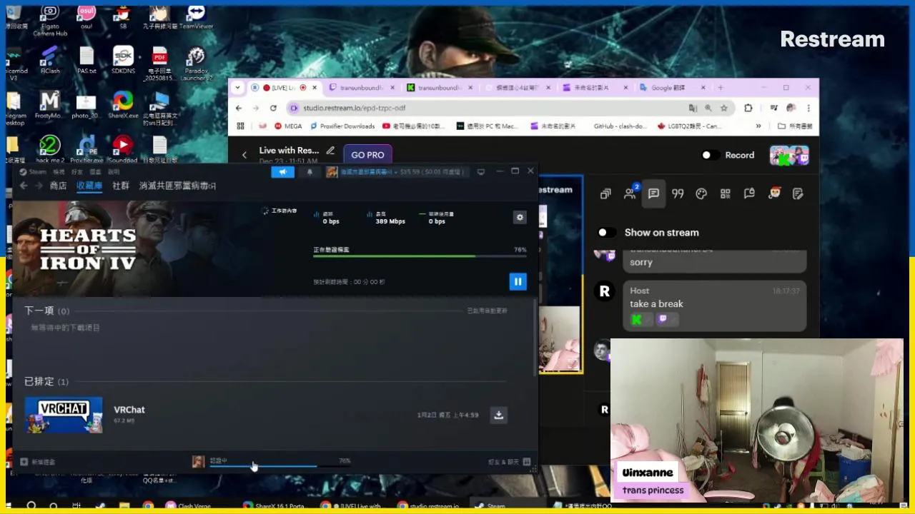Switch to the LIVE Chrome tab
The image size is (915, 514).
point(285,87)
